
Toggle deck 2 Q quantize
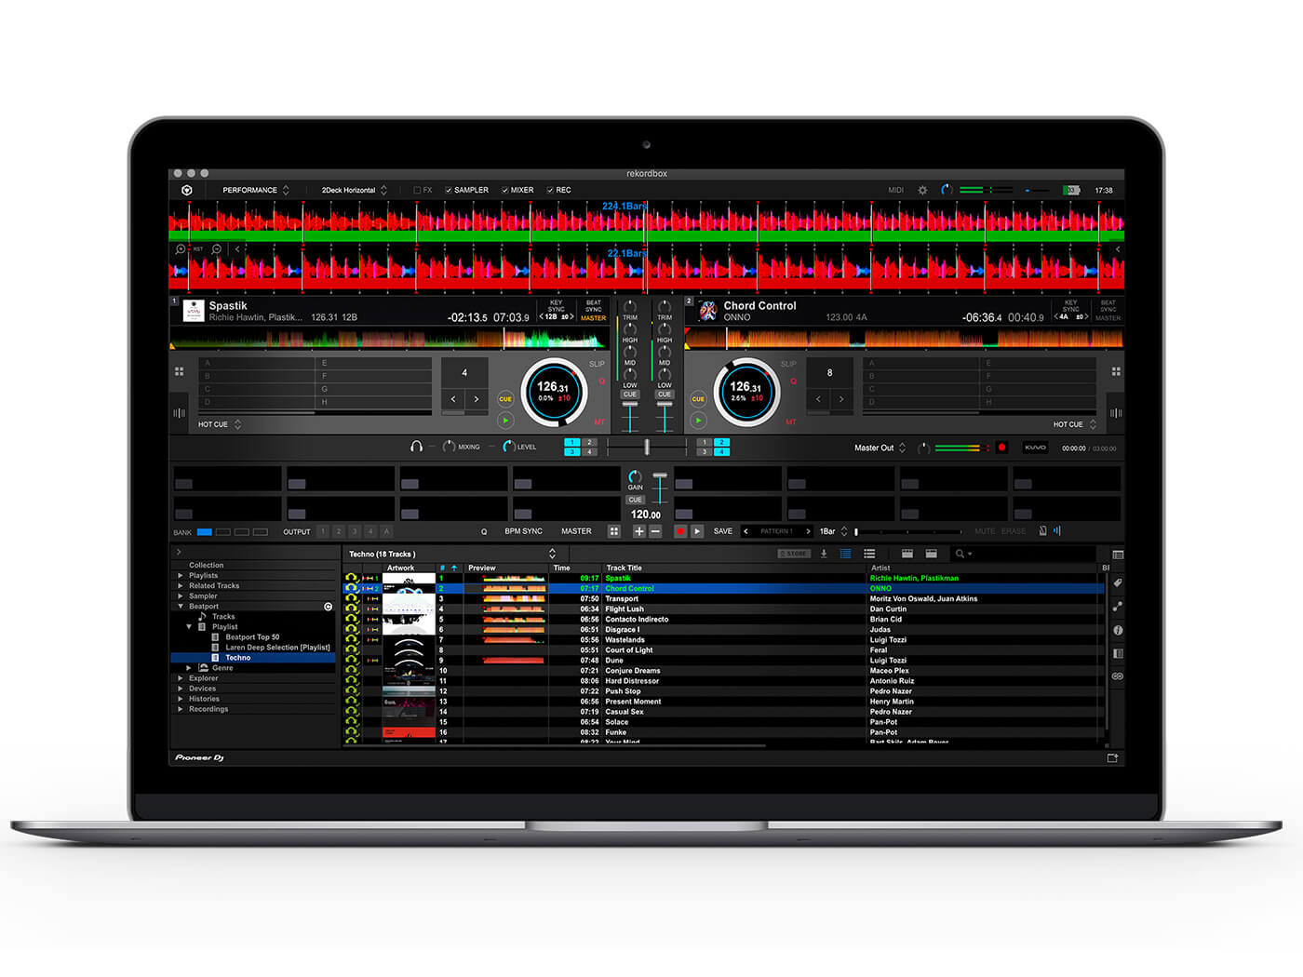tap(794, 381)
